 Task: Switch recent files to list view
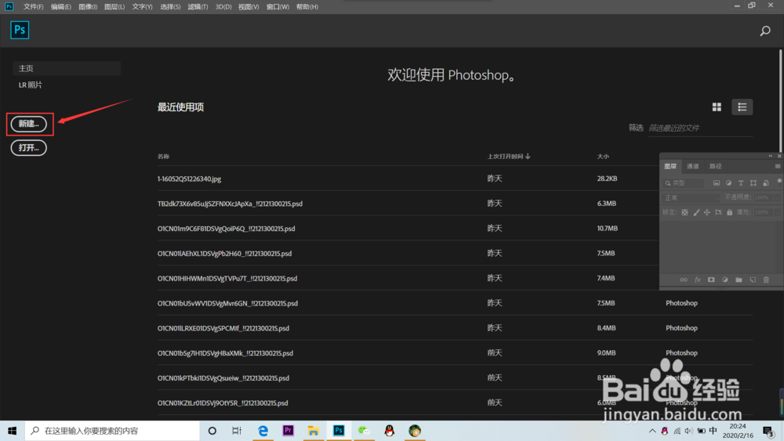742,107
